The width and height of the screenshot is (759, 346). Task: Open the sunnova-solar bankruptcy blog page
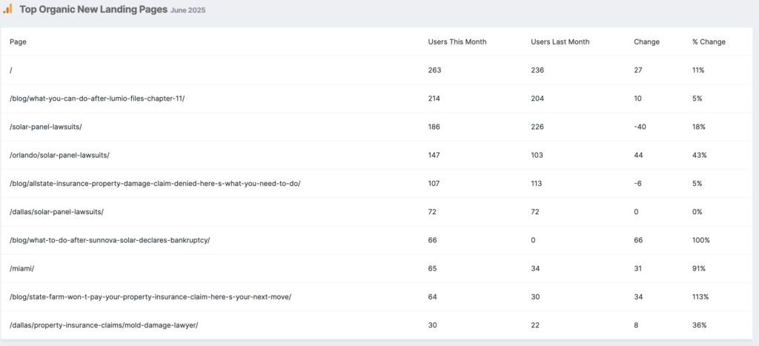(110, 240)
